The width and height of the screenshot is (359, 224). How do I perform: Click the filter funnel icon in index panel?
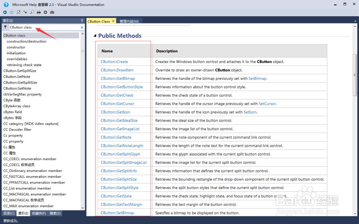[x=5, y=27]
